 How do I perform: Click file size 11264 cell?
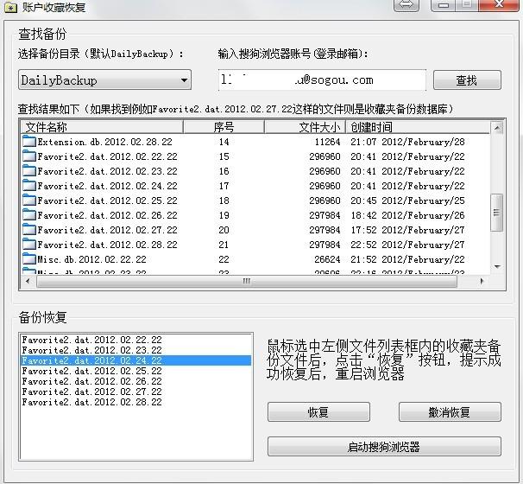(x=328, y=142)
